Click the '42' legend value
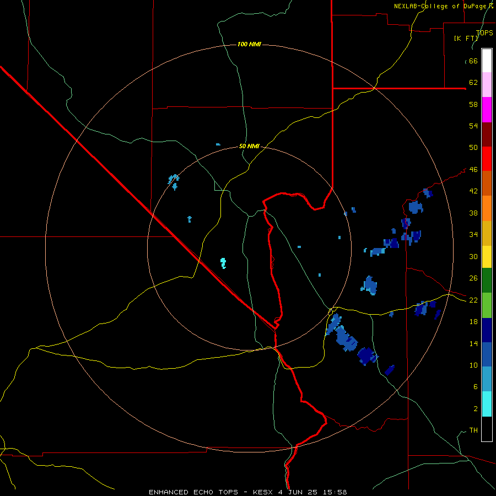 click(x=473, y=191)
